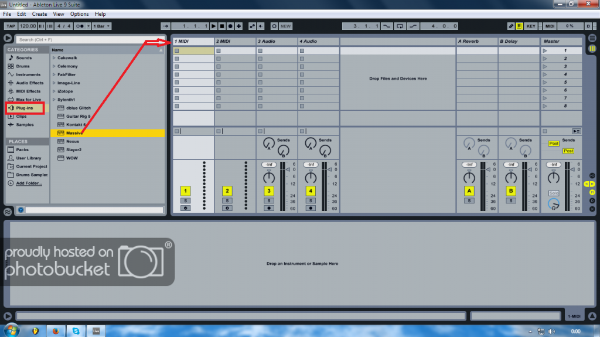Click the TAP tempo button

click(x=11, y=26)
